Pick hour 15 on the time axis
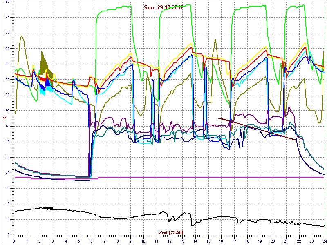Screen dimensions: 327x245 (x=208, y=241)
